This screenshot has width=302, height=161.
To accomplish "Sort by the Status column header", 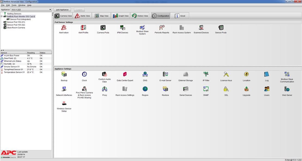I will coord(45,53).
